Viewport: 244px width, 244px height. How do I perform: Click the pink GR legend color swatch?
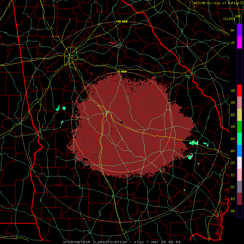tap(239, 102)
